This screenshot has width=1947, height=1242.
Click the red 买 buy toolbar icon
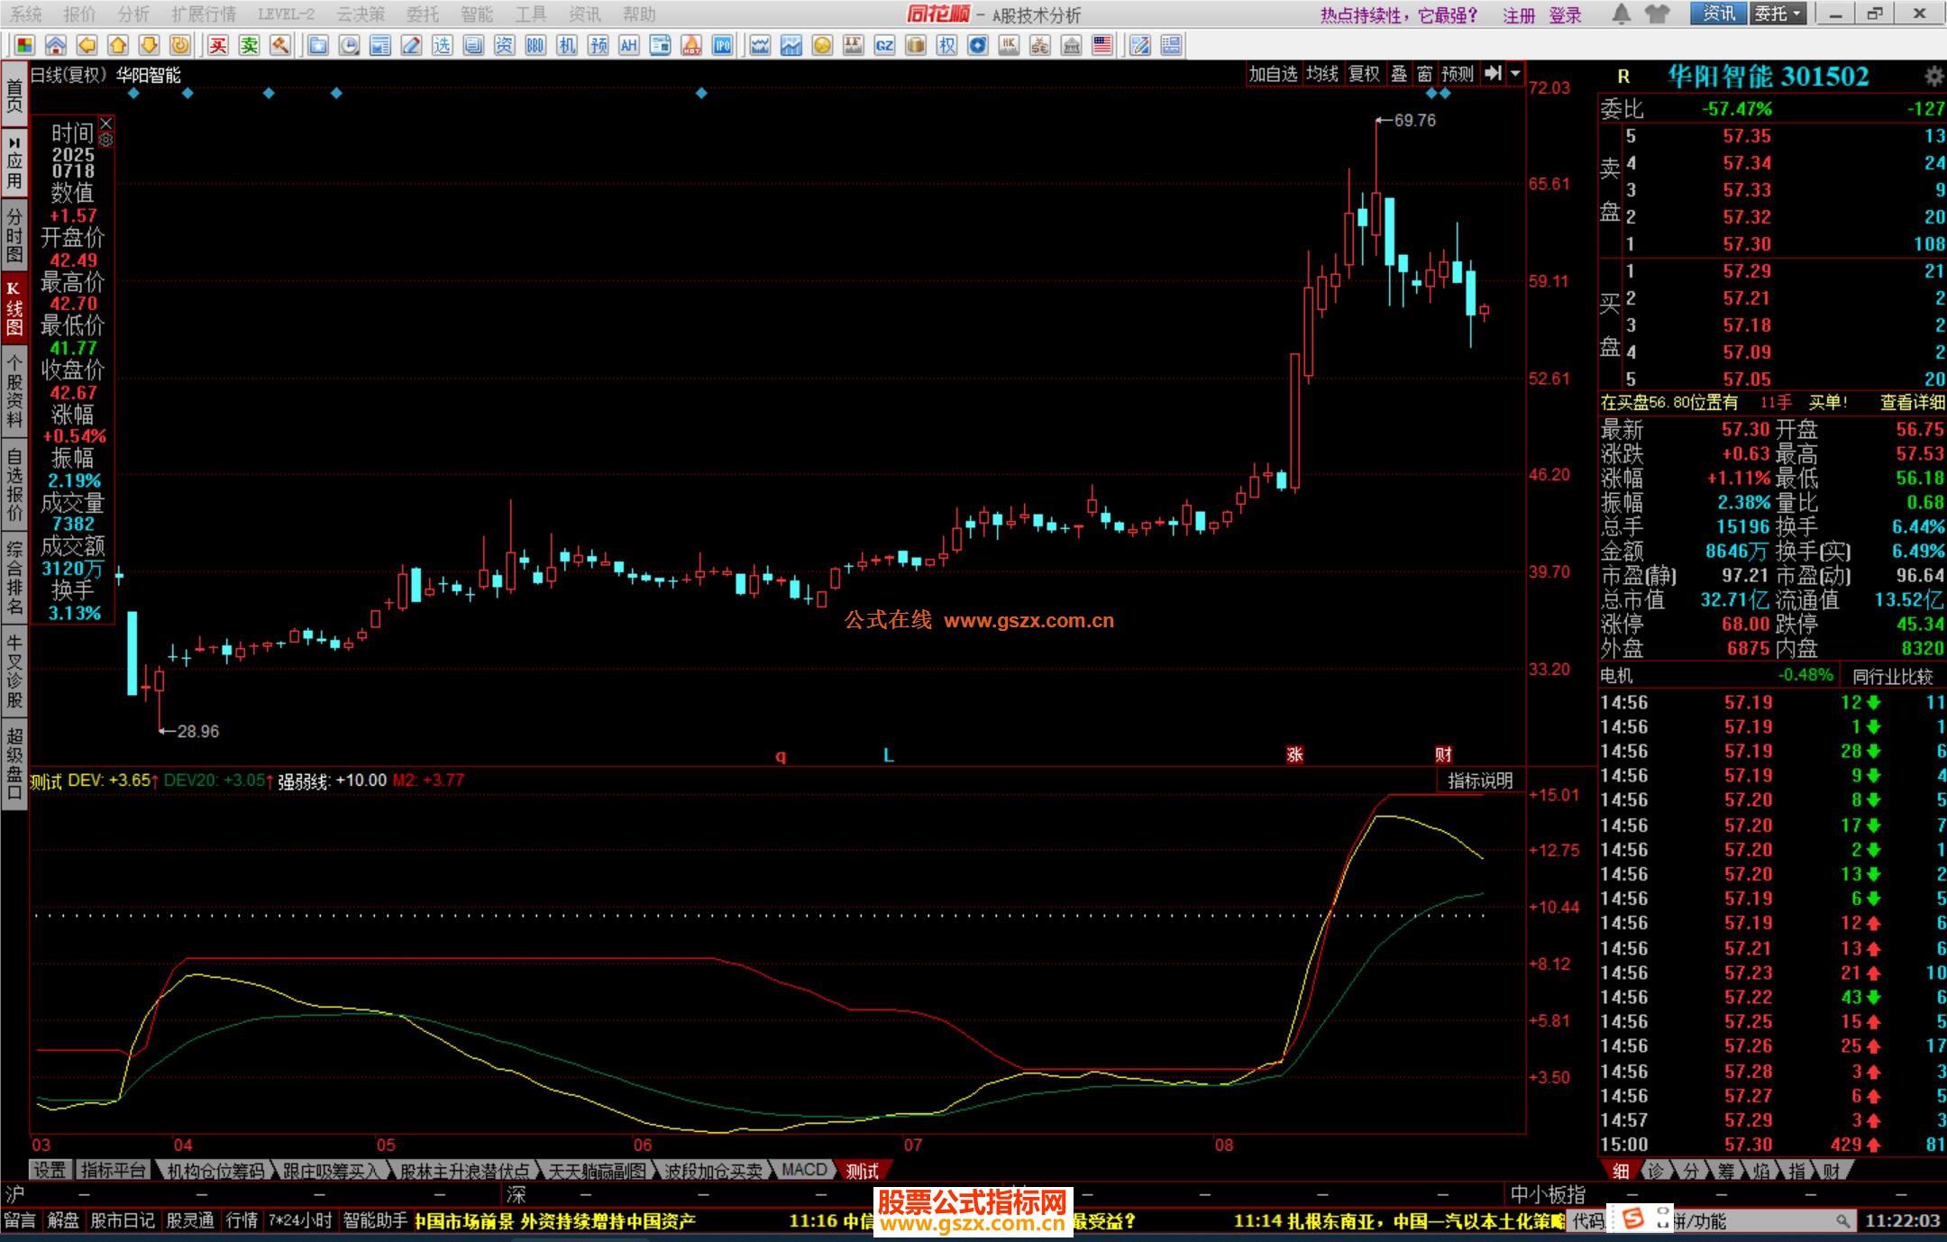[218, 45]
